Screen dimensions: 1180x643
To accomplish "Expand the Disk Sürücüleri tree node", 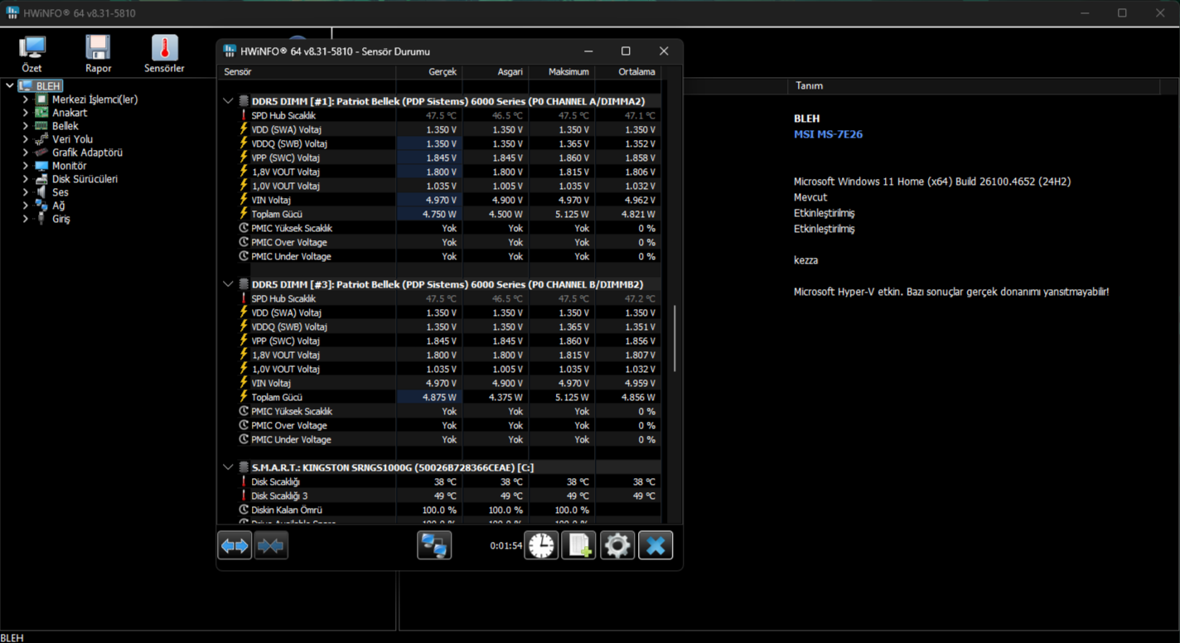I will [25, 179].
